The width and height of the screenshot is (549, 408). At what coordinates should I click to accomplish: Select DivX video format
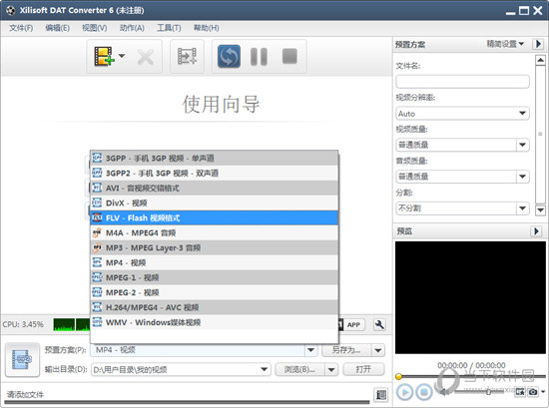tap(215, 203)
